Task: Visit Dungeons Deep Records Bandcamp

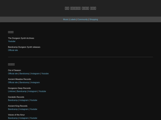Action: (x=21, y=91)
